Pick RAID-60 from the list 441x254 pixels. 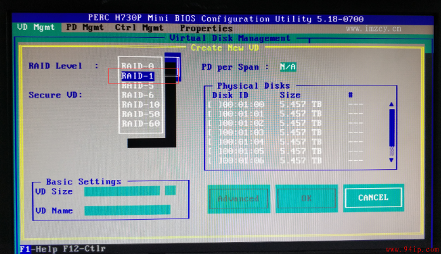pos(141,124)
